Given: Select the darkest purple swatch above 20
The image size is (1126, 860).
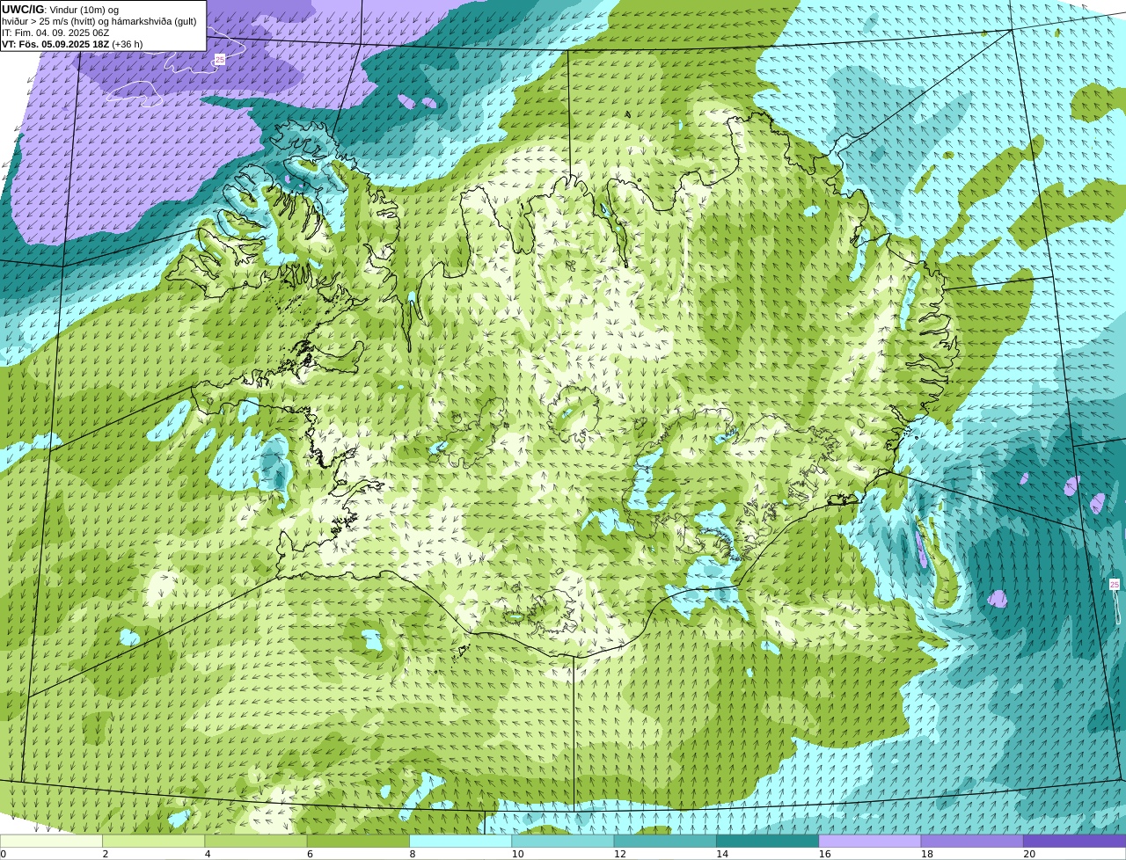Looking at the screenshot, I should pyautogui.click(x=1074, y=841).
